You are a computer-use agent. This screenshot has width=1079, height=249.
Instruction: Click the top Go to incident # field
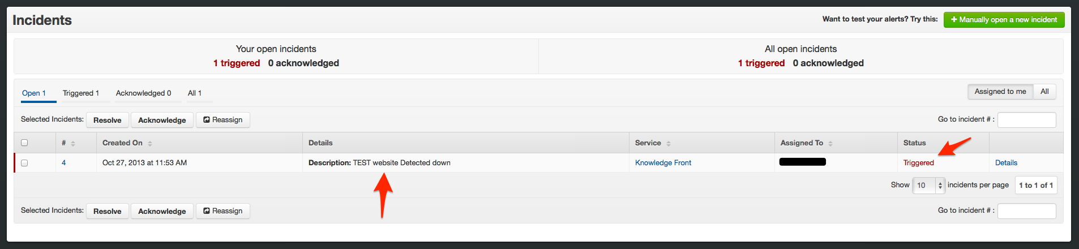[x=1026, y=120]
